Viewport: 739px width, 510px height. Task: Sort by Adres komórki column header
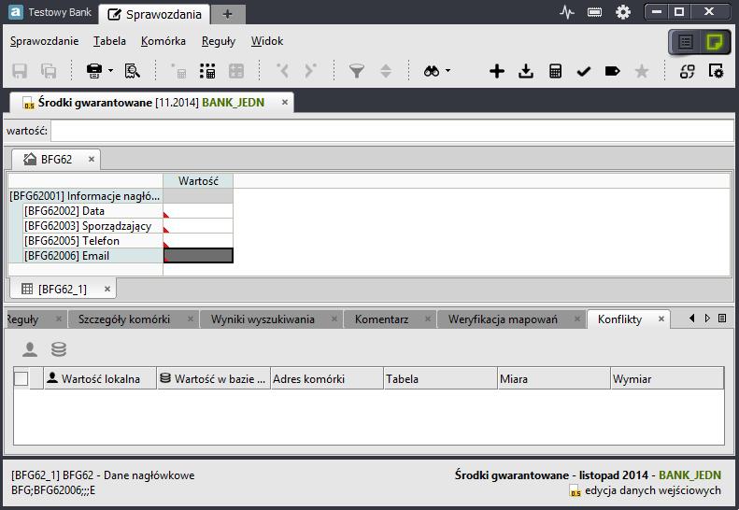point(327,378)
